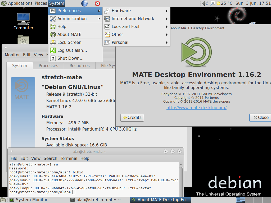Click the Help lifebuoy icon
The height and width of the screenshot is (203, 271).
[53, 27]
